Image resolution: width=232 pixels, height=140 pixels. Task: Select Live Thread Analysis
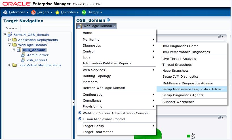[x=192, y=59]
